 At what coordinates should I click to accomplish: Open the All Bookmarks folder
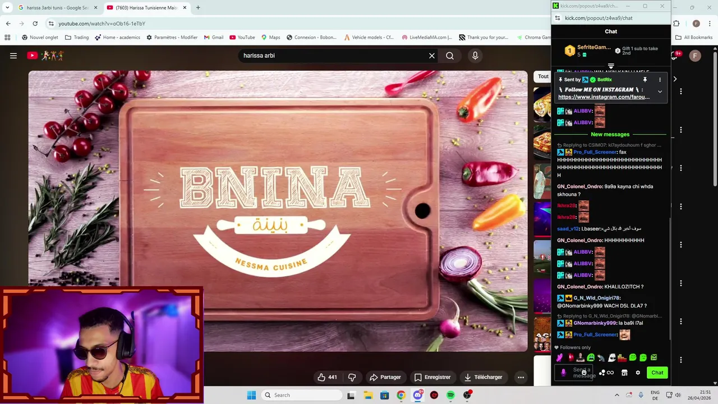(x=694, y=38)
